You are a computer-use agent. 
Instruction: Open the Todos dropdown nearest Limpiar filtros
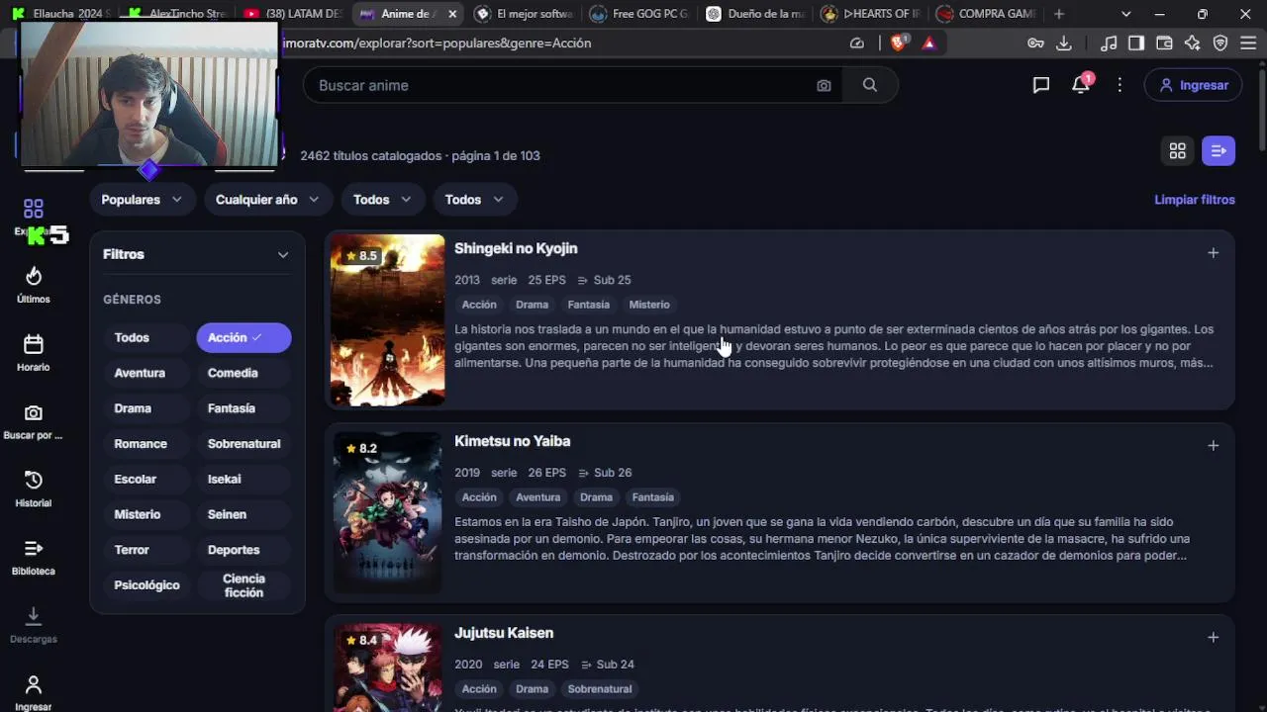coord(473,200)
